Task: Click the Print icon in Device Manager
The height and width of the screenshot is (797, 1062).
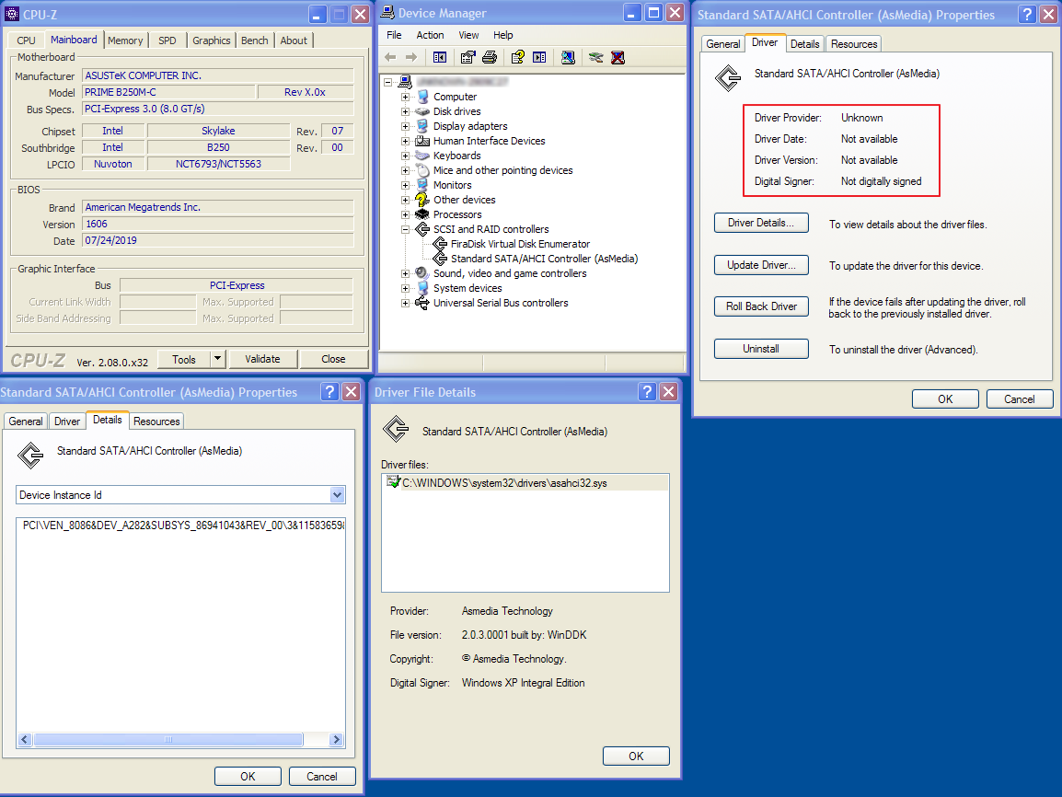Action: tap(490, 58)
